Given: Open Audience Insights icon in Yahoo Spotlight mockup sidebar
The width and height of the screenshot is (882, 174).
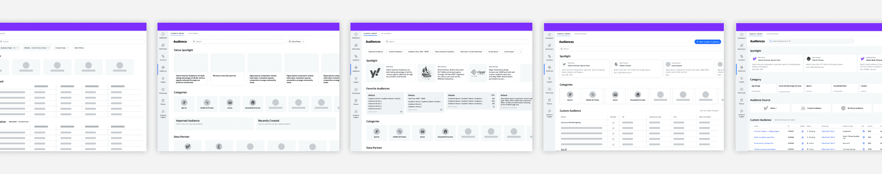Looking at the screenshot, I should click(163, 112).
